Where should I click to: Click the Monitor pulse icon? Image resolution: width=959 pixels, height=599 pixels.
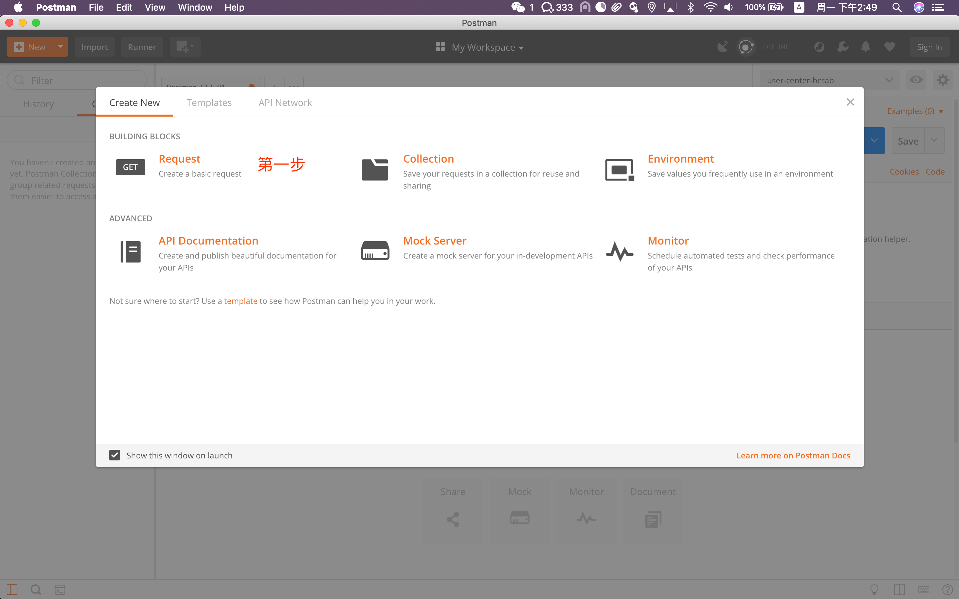point(619,251)
